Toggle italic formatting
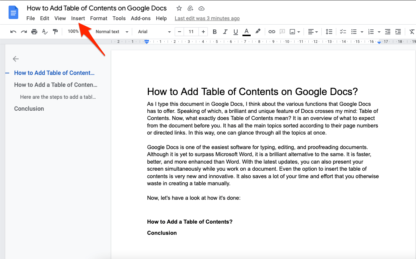Viewport: 416px width, 259px height. 225,32
